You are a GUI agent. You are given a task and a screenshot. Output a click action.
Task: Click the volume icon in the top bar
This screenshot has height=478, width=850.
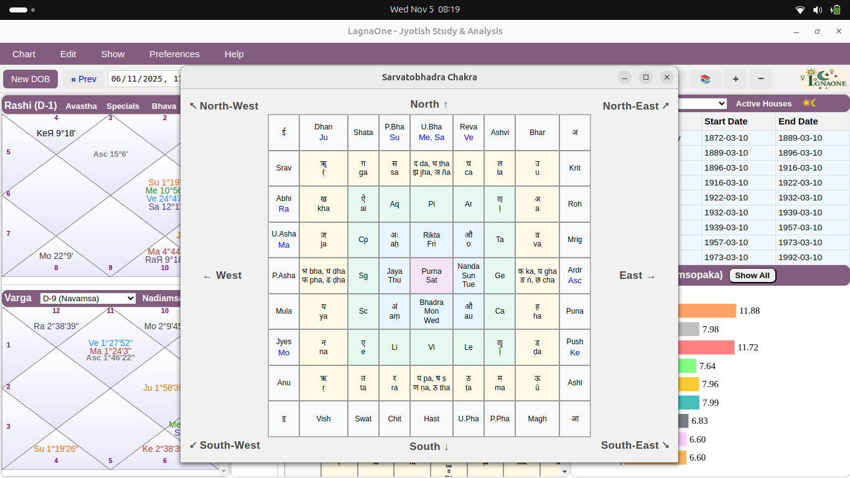(x=816, y=9)
